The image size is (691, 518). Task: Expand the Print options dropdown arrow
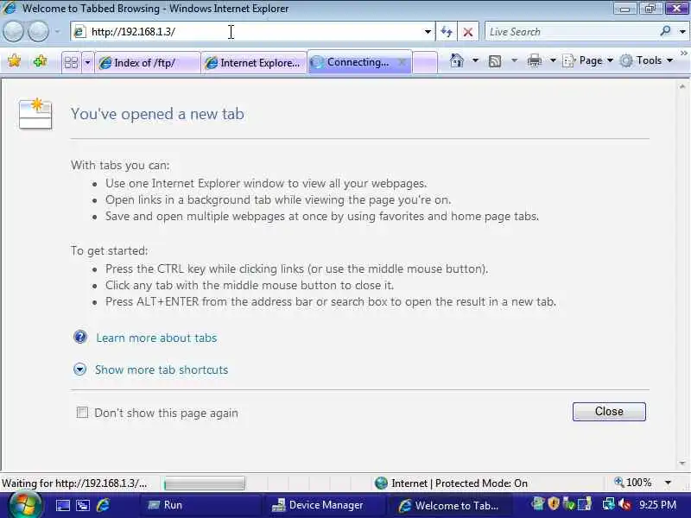(x=553, y=60)
